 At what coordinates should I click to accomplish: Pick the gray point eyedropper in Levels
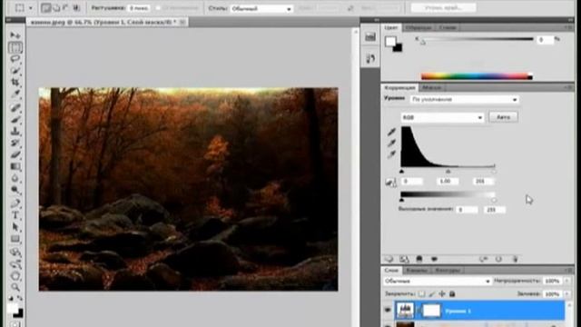391,144
